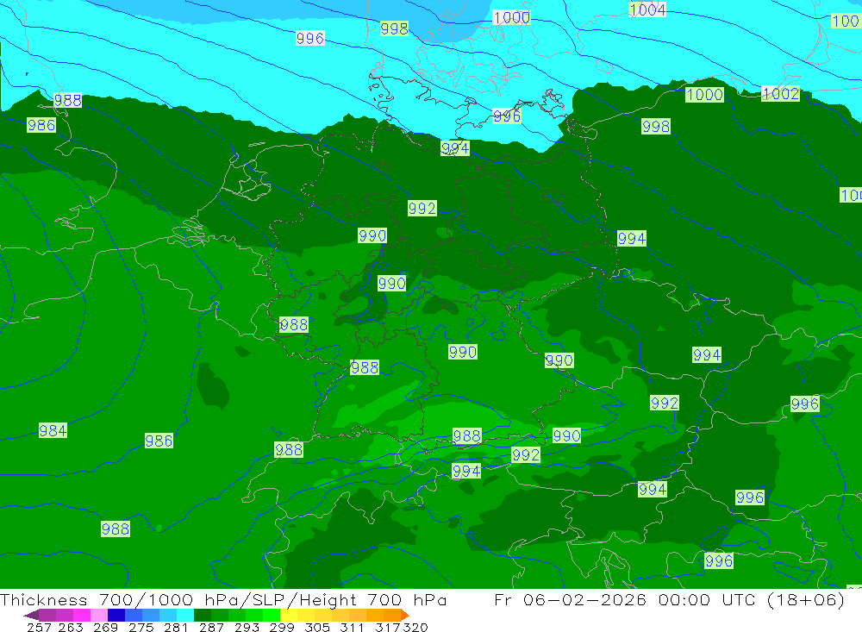Click the legend value 269
The width and height of the screenshot is (862, 632).
[x=105, y=627]
